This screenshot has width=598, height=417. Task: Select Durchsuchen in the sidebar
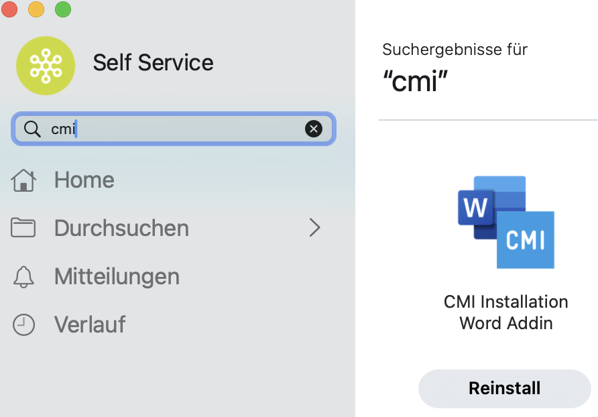121,229
